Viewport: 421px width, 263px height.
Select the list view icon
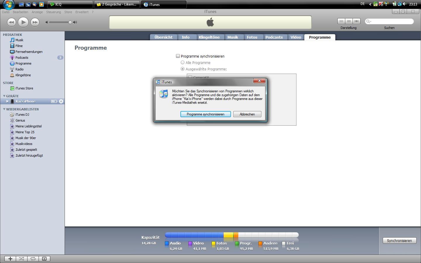(x=341, y=21)
